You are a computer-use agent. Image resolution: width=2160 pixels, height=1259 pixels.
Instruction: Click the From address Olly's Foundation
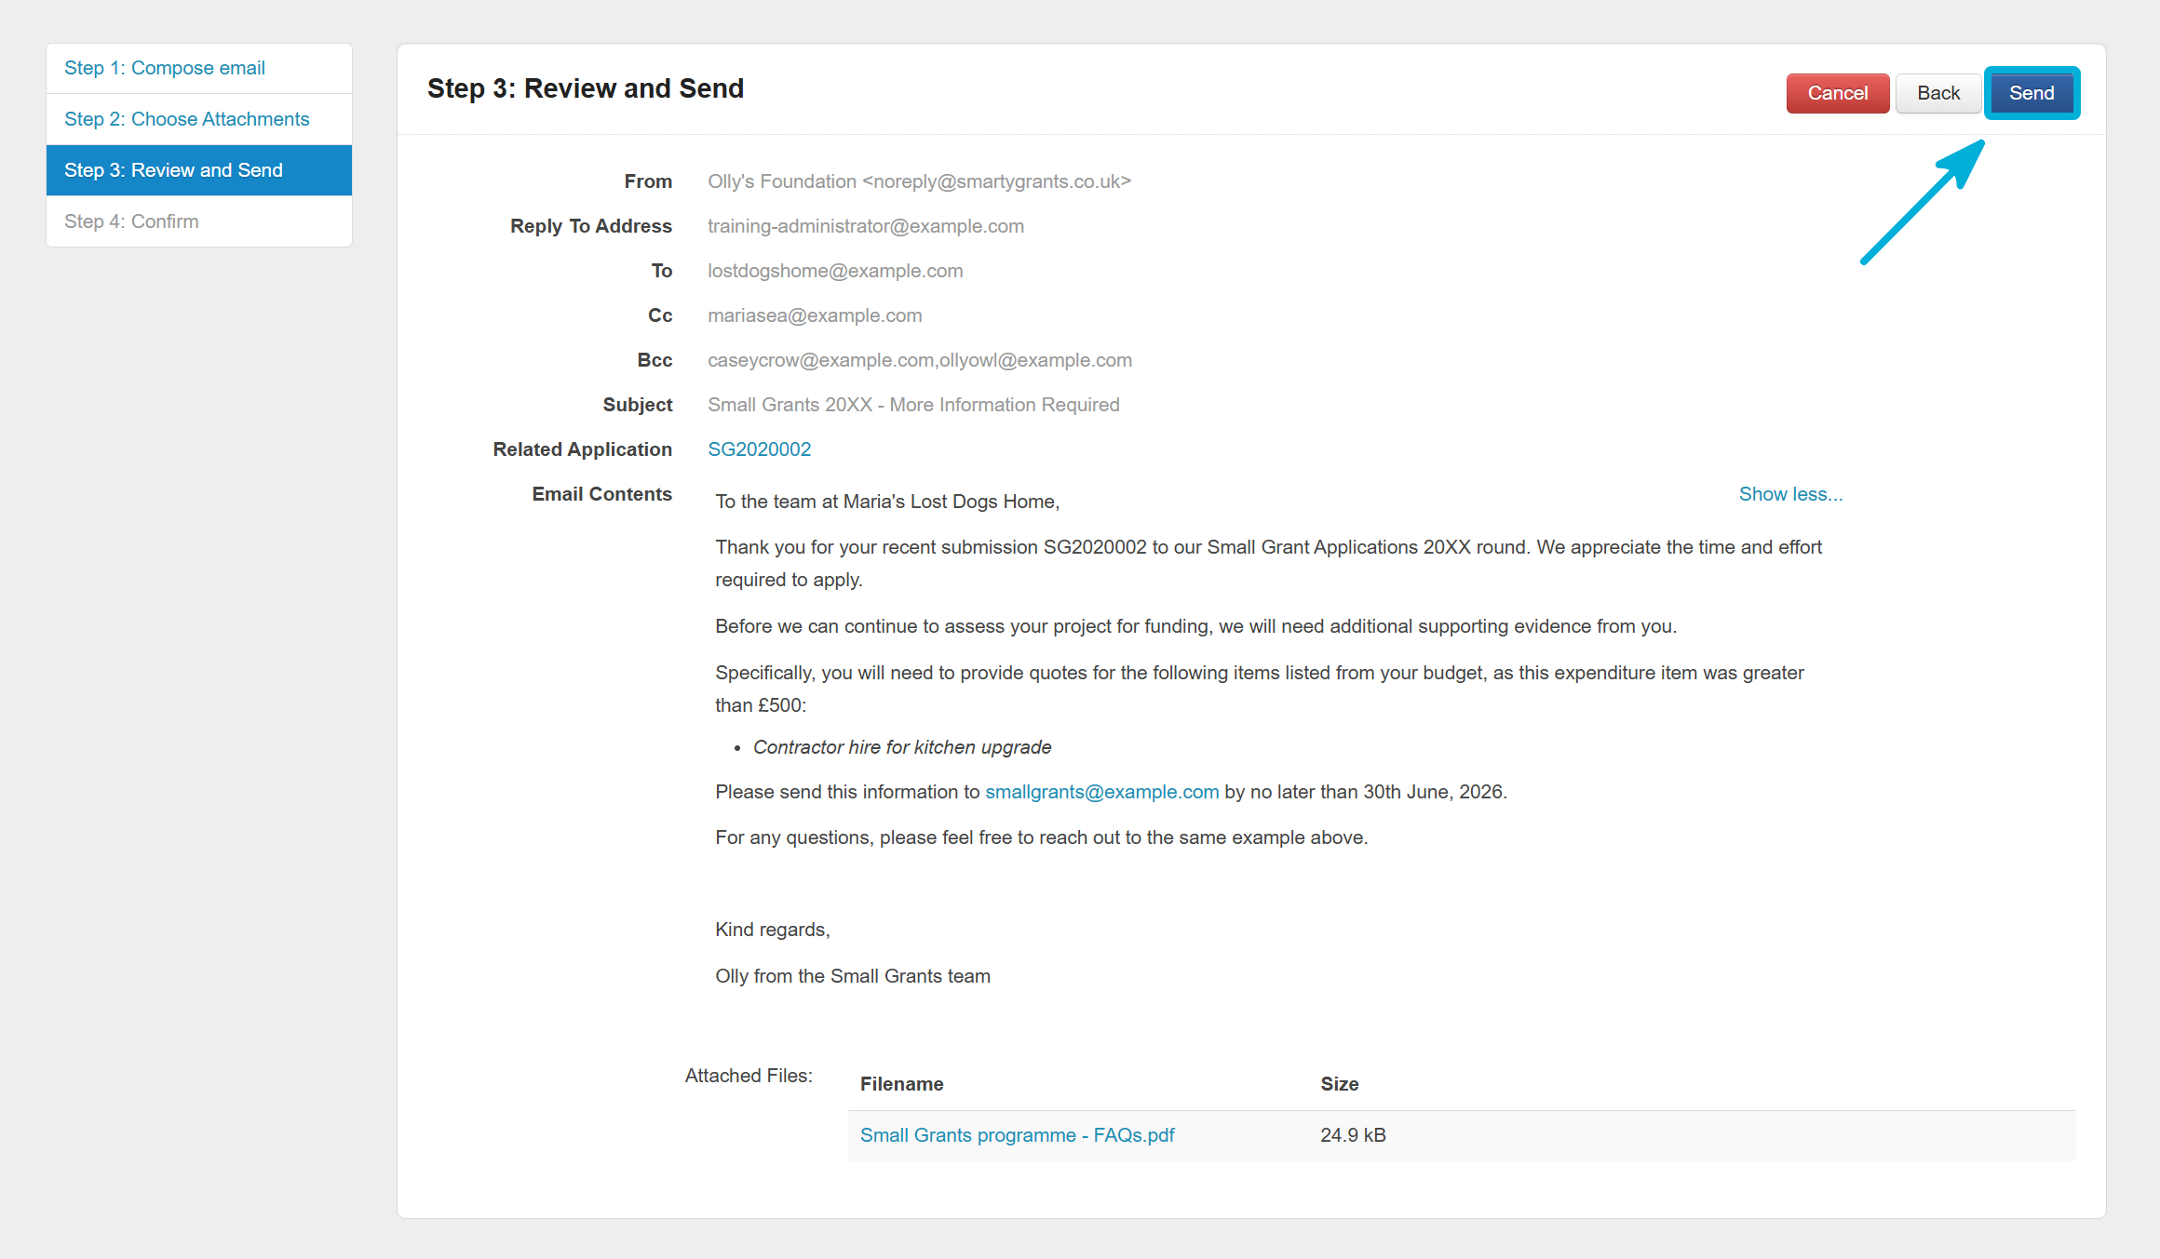coord(919,181)
